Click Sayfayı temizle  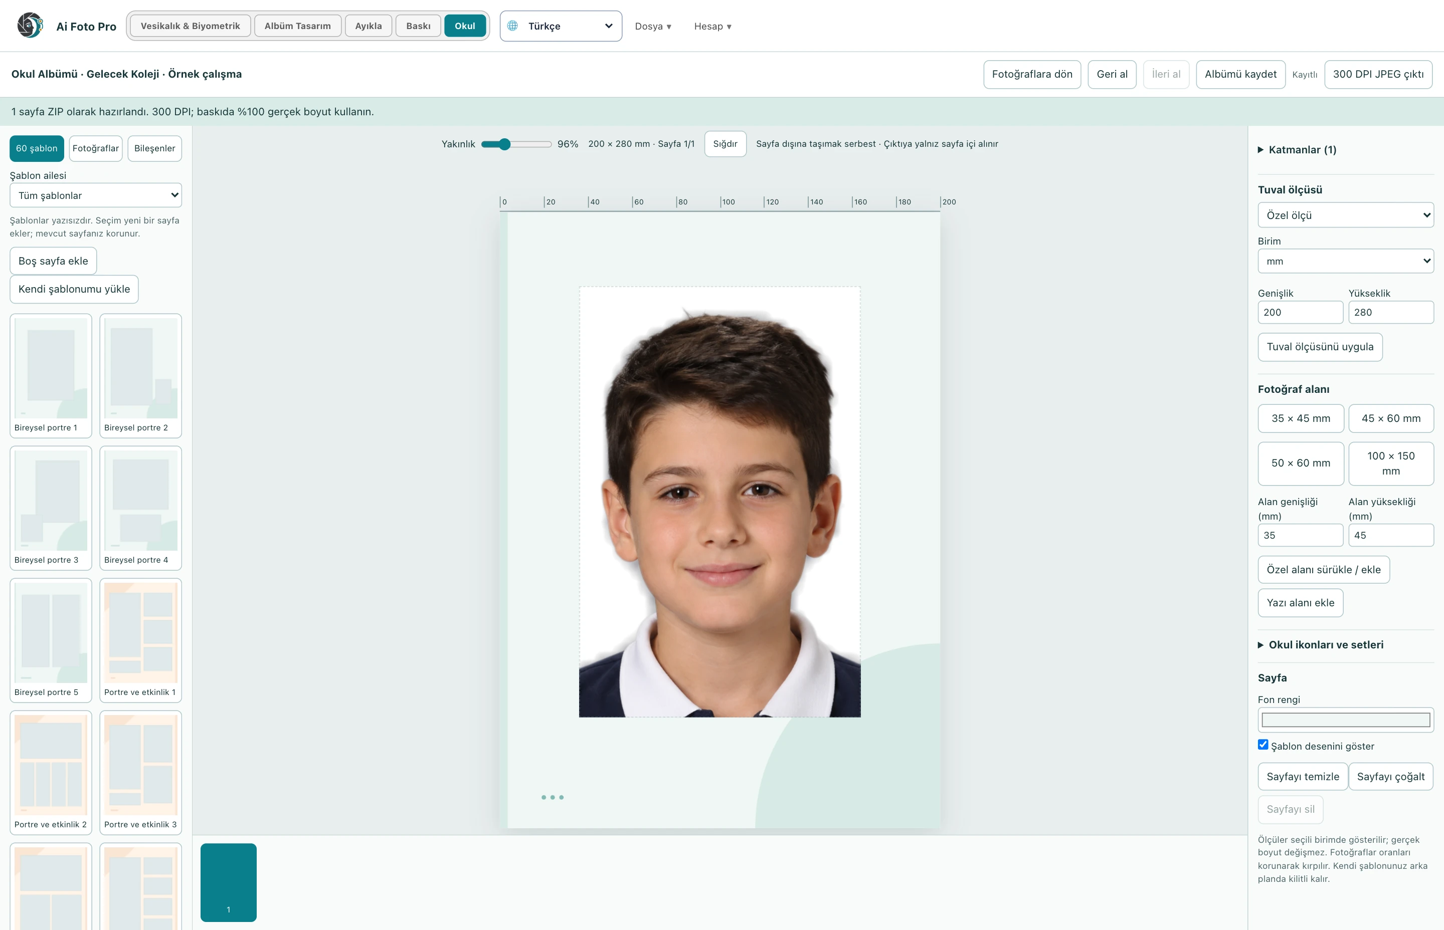point(1303,777)
